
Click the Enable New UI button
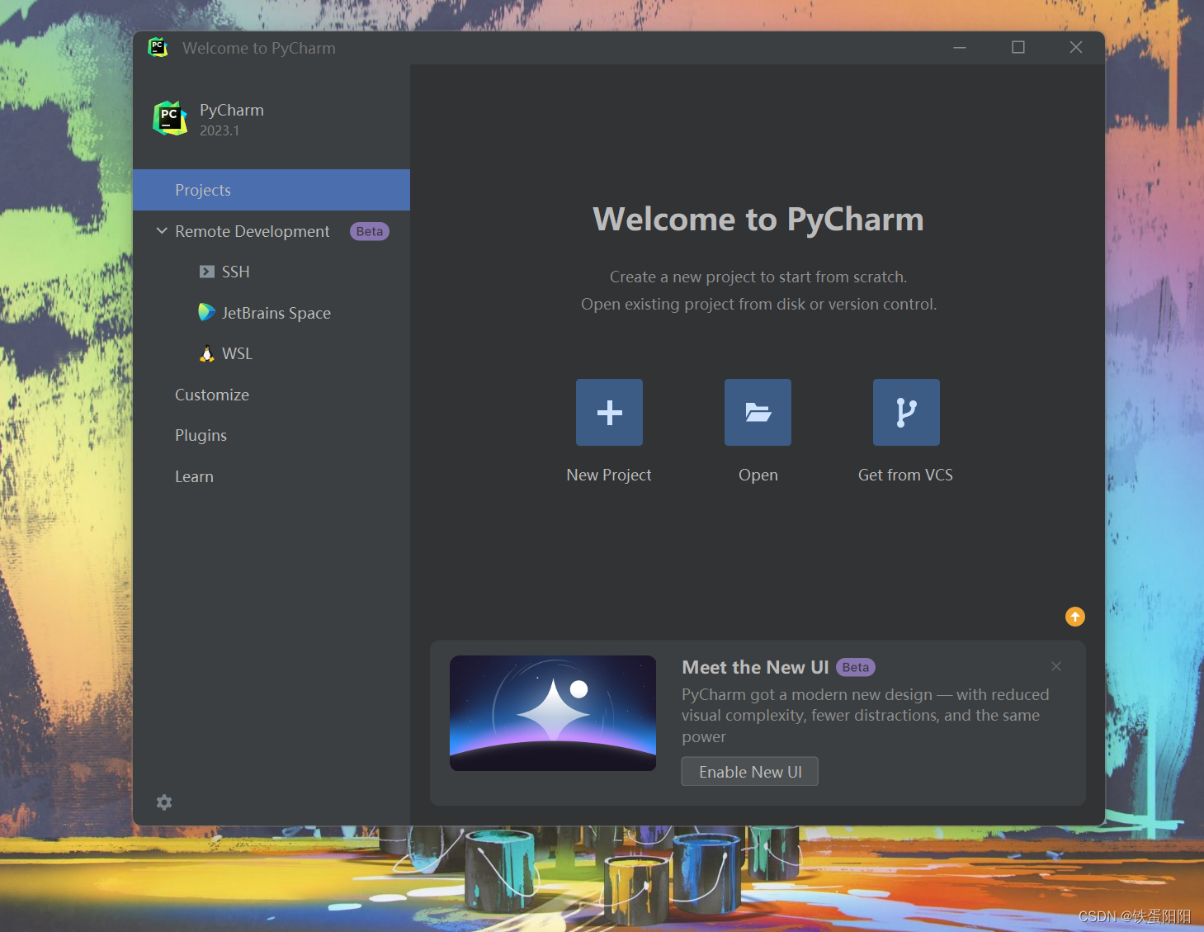coord(750,772)
